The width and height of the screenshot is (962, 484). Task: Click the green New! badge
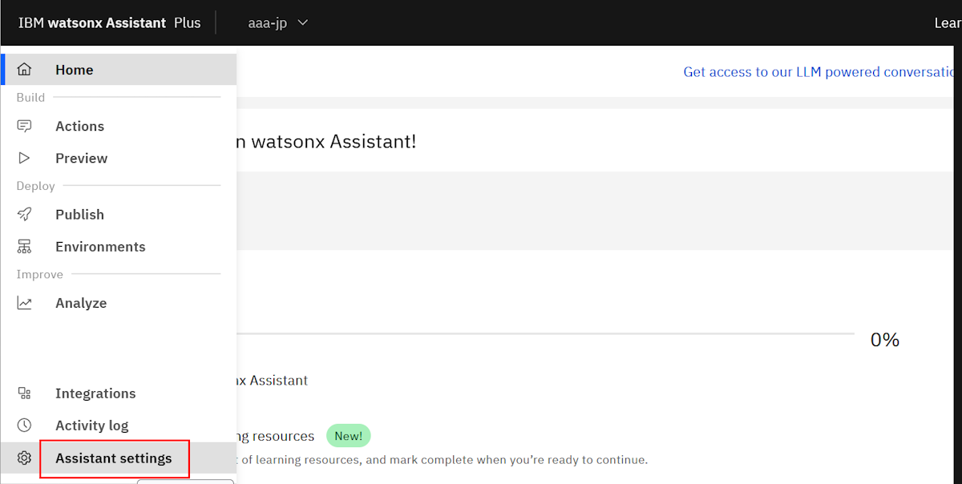pyautogui.click(x=349, y=436)
